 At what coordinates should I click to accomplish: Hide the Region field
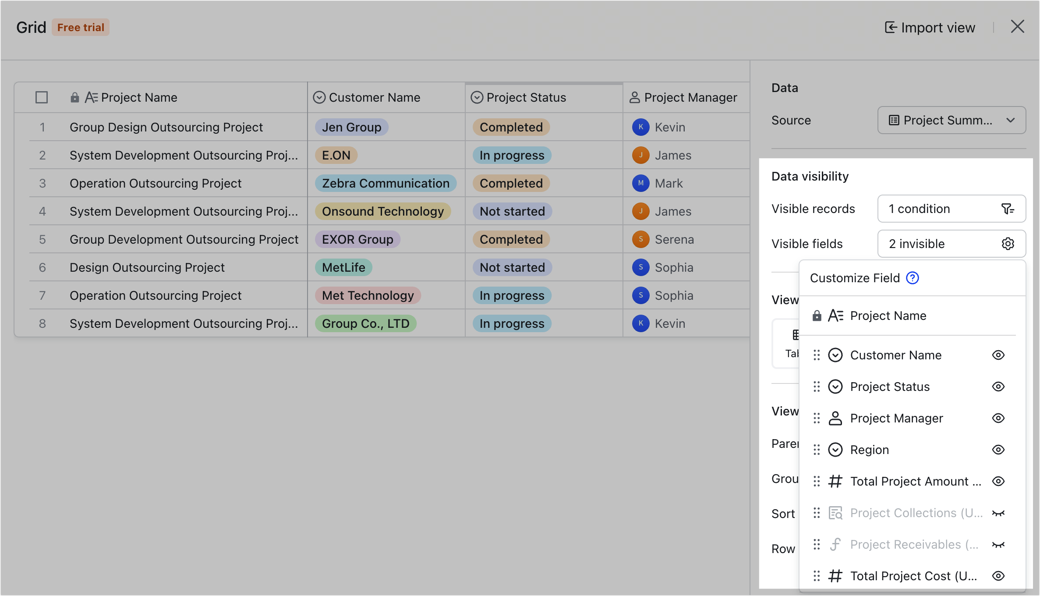tap(998, 450)
